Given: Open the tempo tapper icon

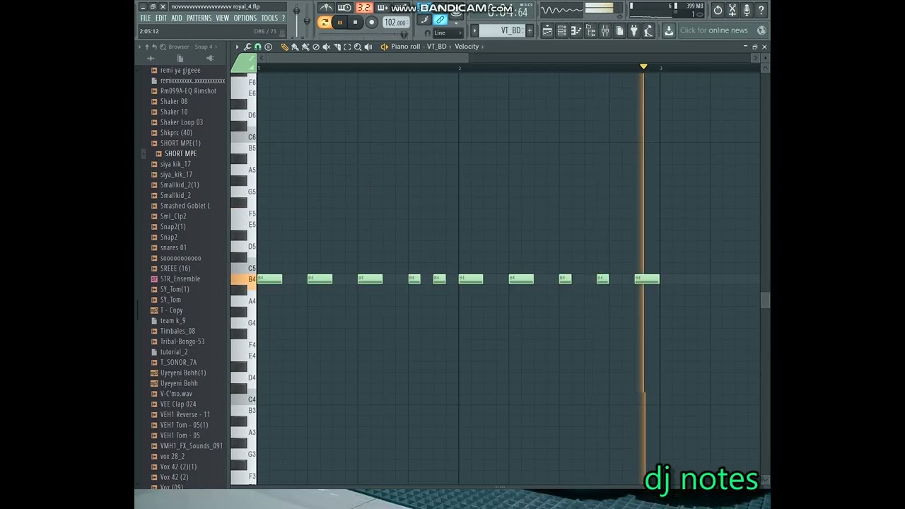Looking at the screenshot, I should click(648, 30).
